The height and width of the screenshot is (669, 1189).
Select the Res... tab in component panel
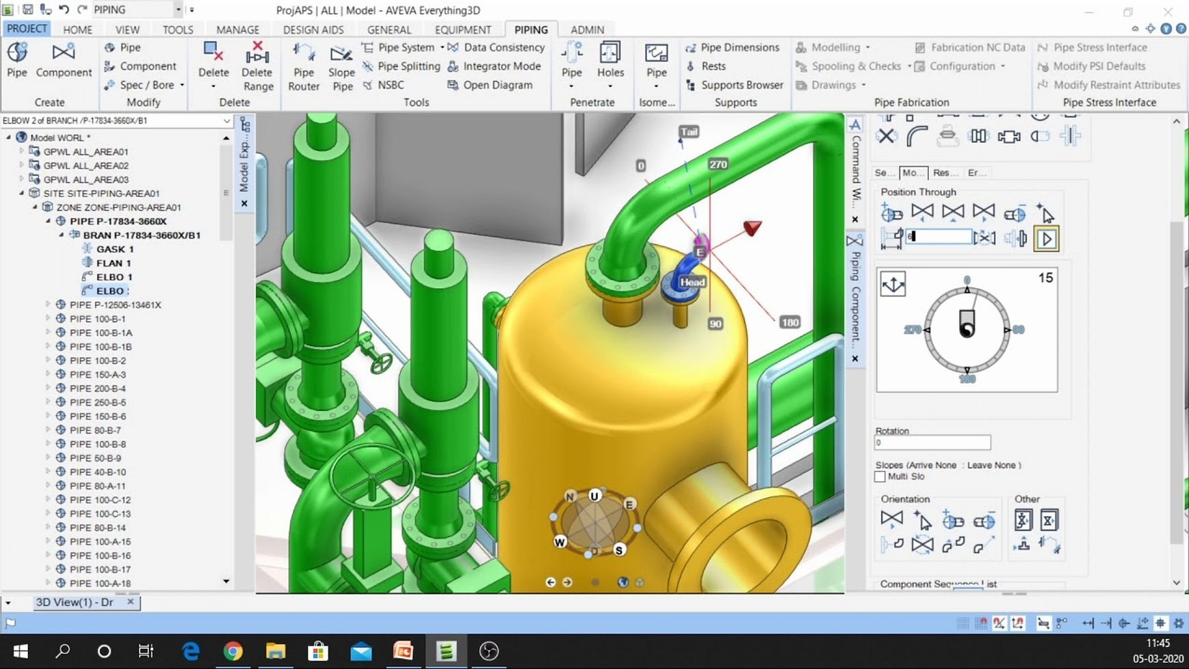[945, 173]
